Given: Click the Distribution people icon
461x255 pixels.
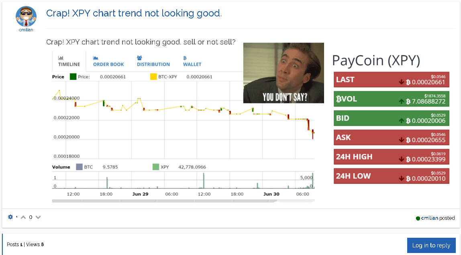Looking at the screenshot, I should tap(139, 58).
